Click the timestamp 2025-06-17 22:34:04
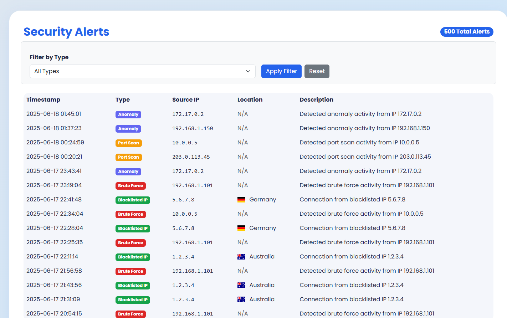 (55, 214)
